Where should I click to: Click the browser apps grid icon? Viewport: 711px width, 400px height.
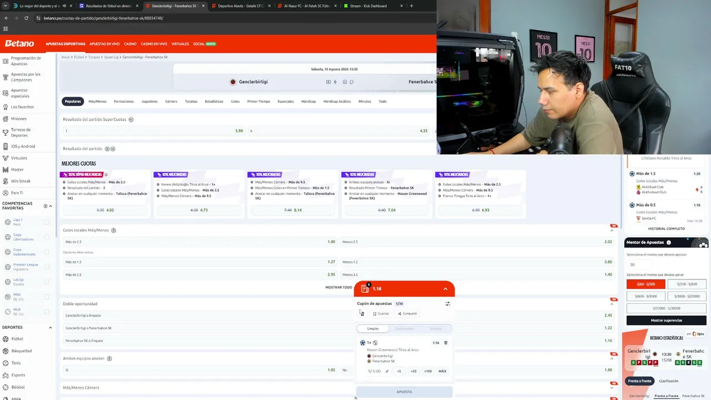[6, 29]
